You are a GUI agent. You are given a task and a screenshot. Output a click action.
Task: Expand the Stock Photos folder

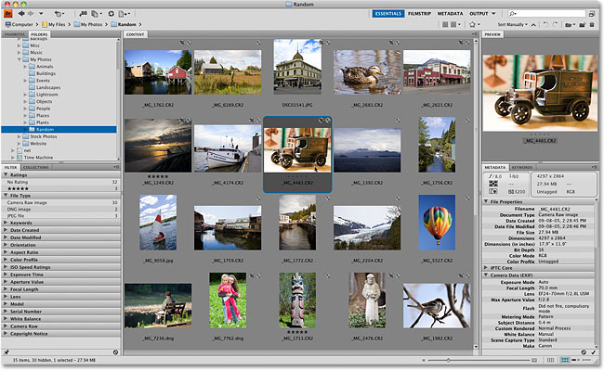(20, 136)
